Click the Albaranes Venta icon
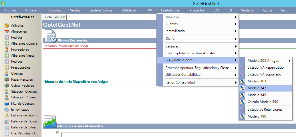Viewport: 296px width, 137px height. [7, 56]
